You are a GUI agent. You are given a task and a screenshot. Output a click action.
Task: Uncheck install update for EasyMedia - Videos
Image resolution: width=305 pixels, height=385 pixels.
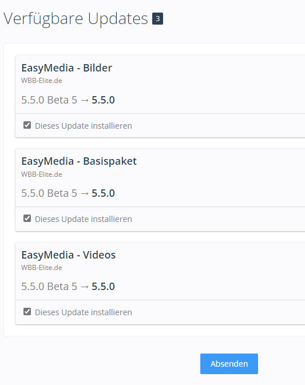coord(27,312)
